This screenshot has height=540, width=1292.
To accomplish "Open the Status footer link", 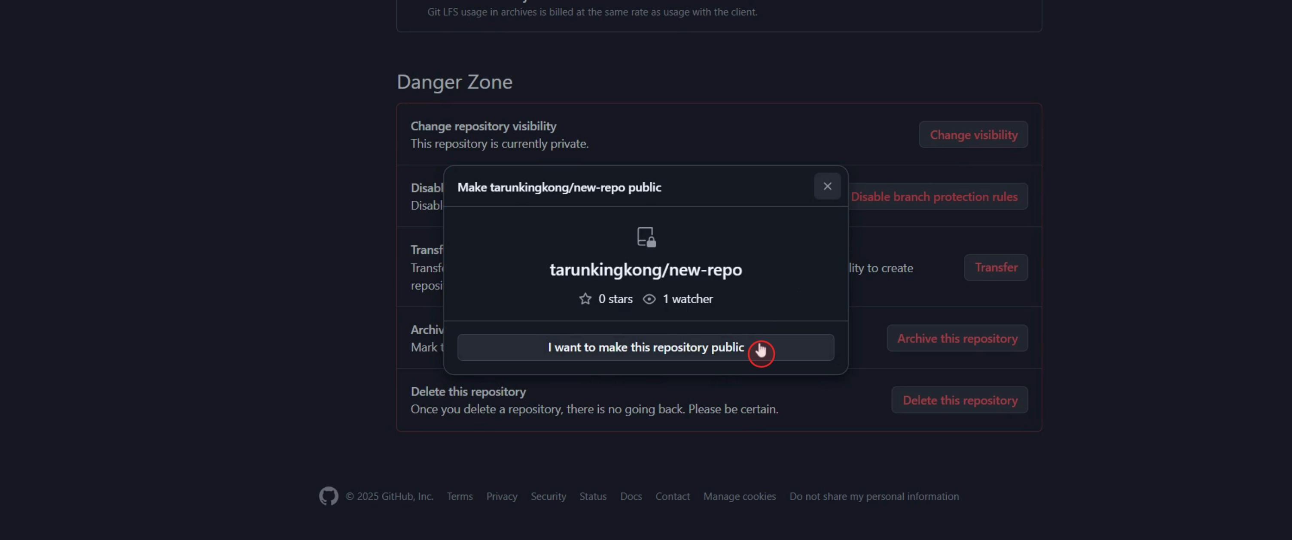I will [x=593, y=496].
